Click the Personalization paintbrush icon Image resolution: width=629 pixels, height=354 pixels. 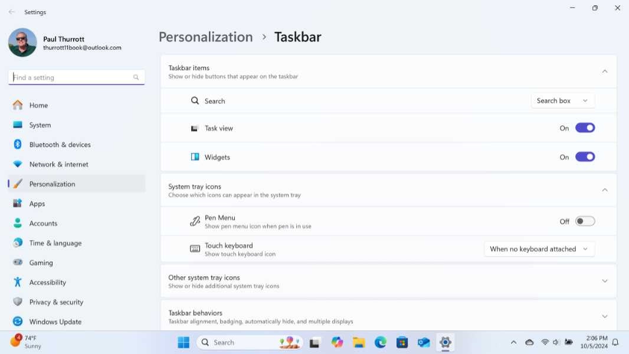point(18,183)
